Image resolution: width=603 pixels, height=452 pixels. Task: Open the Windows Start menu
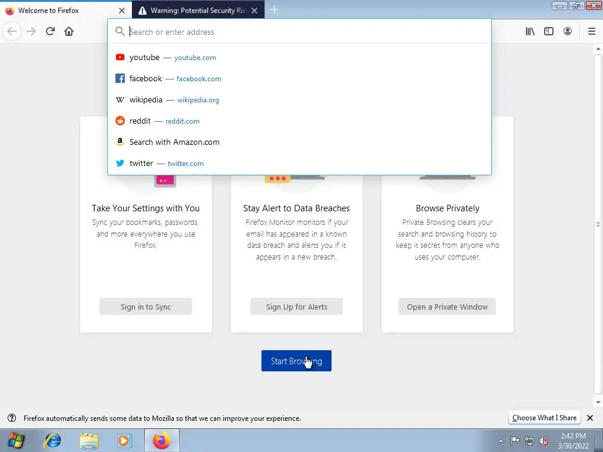point(16,440)
